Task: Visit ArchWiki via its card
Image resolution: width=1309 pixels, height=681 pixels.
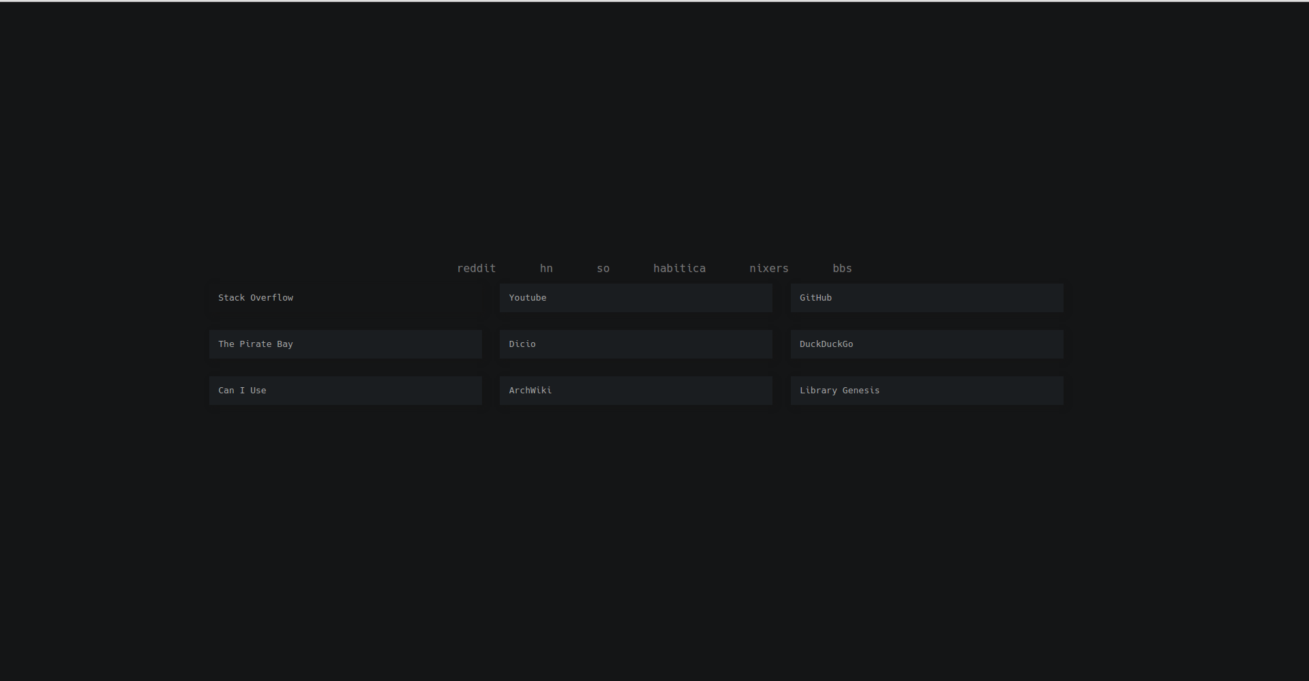Action: [x=635, y=390]
